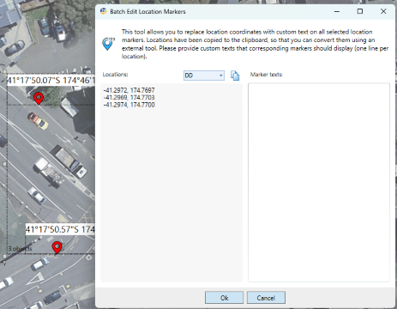Click the 41°17'50.57"S marker label on map

coord(60,229)
